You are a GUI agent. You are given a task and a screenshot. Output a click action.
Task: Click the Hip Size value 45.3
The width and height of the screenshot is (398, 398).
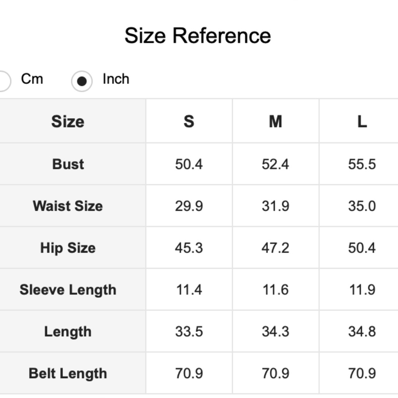[189, 248]
